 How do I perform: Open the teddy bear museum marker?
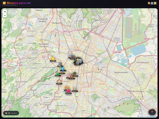72,76
